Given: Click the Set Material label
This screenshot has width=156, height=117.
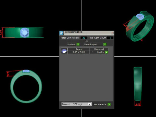Looking at the screenshot, I should (x=100, y=104).
